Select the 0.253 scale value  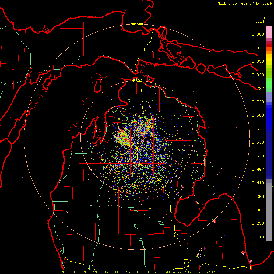(x=258, y=223)
